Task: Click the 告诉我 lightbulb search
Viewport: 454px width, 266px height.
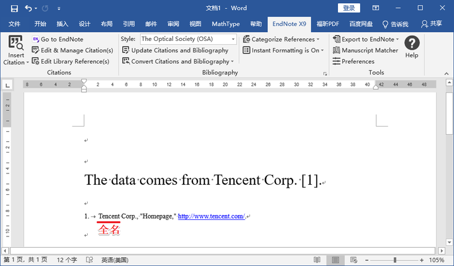Action: (395, 24)
